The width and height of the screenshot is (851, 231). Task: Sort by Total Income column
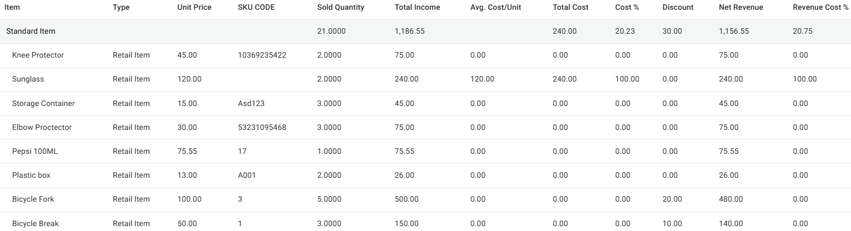pos(417,8)
